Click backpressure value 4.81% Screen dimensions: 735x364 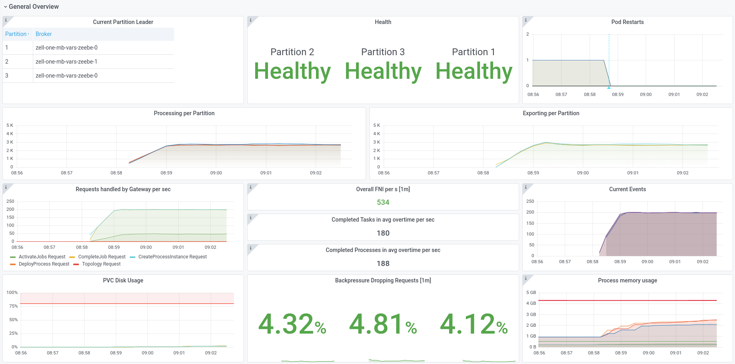(383, 324)
